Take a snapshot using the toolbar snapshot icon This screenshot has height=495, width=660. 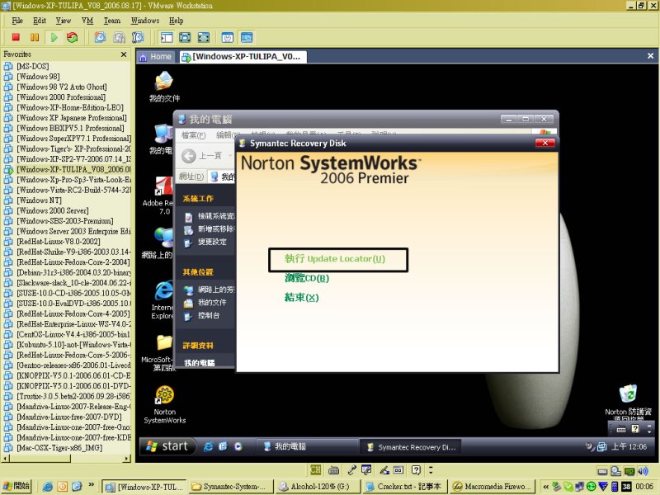(x=100, y=37)
